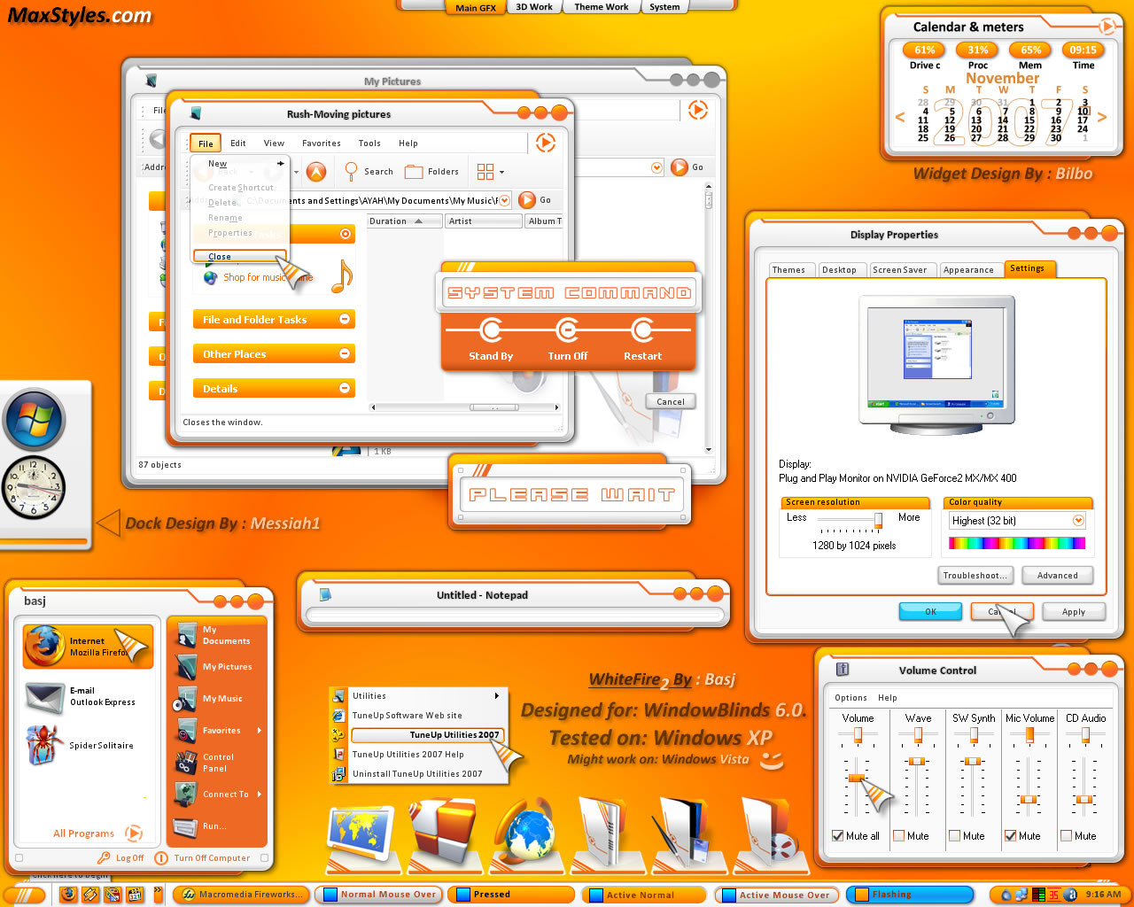Click the Up folder icon in Rush-Moving pictures toolbar
Image resolution: width=1134 pixels, height=907 pixels.
pyautogui.click(x=316, y=172)
